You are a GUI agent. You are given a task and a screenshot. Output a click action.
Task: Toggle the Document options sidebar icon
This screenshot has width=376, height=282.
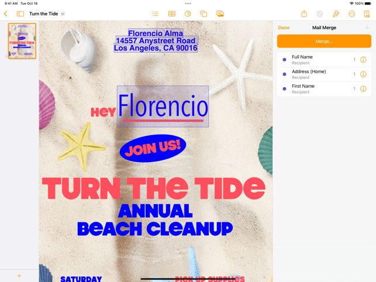[x=367, y=13]
